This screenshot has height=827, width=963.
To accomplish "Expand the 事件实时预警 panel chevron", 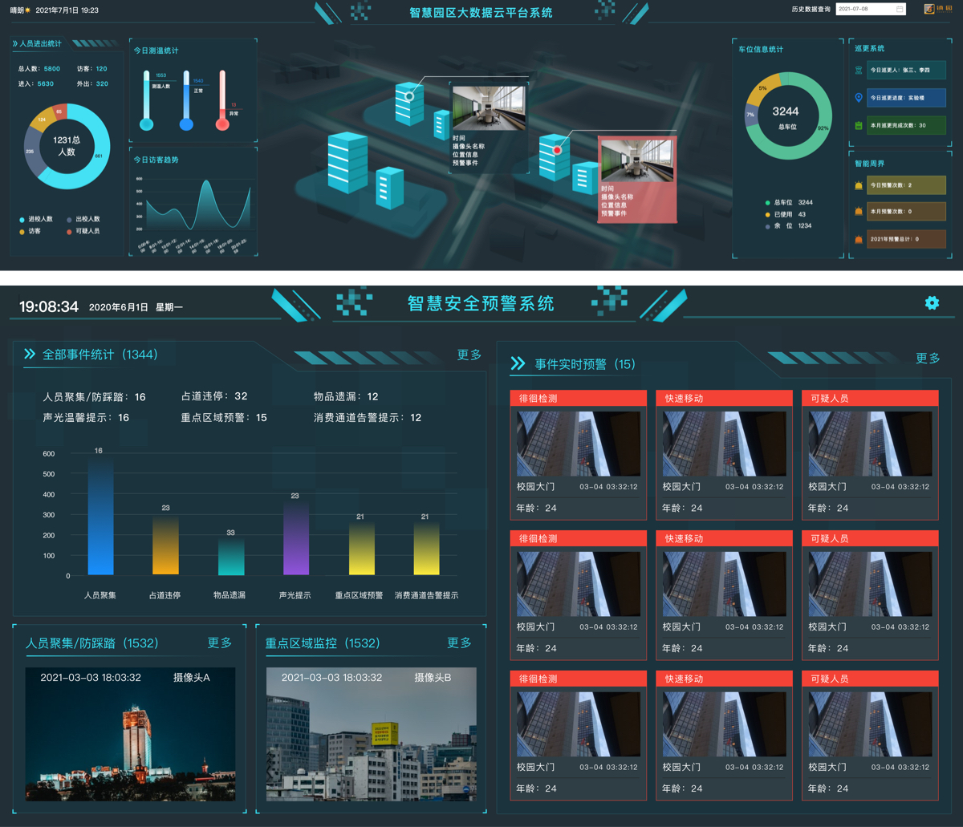I will (x=518, y=364).
